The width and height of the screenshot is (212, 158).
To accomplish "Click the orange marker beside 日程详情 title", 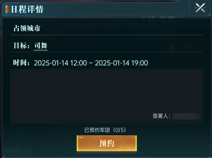I will click(x=7, y=9).
